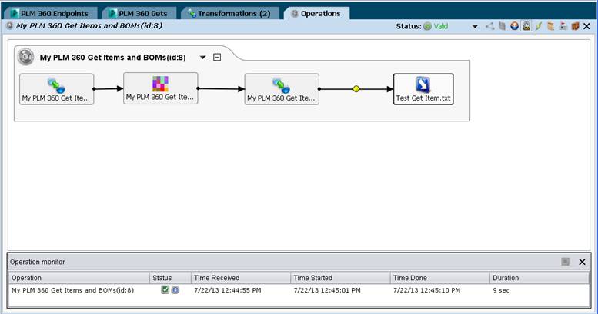Click the blue info icon in the Status cell
The width and height of the screenshot is (598, 314).
click(175, 290)
